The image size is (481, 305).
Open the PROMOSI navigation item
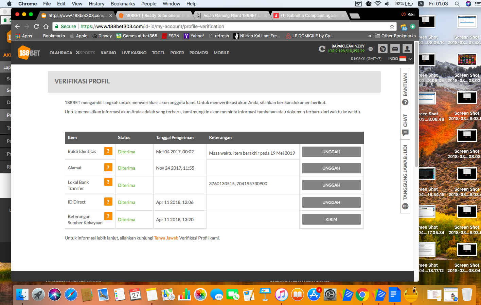[199, 53]
